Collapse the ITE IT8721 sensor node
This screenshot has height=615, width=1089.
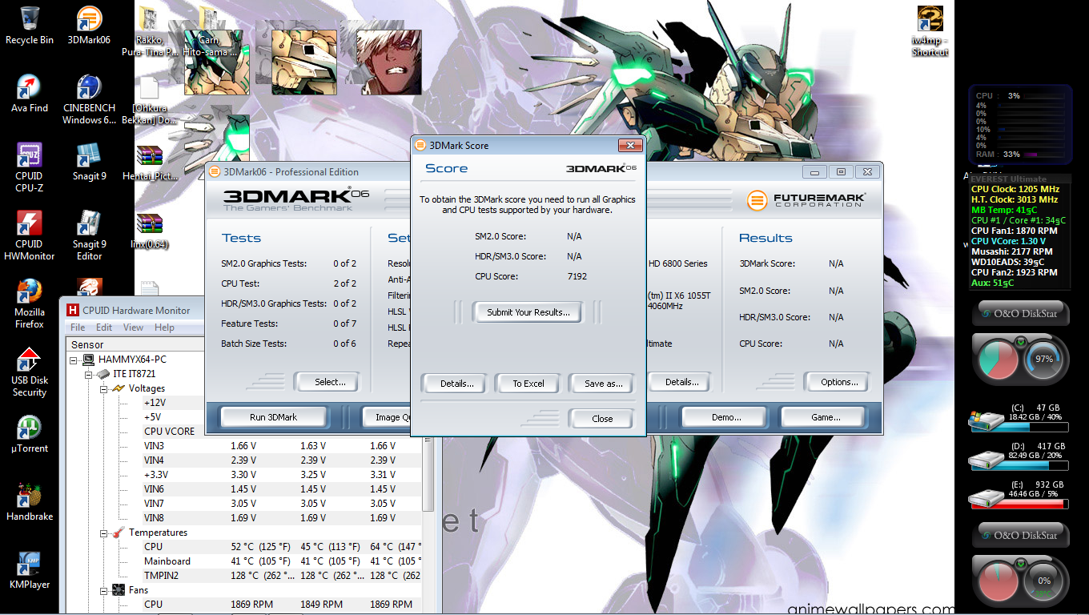click(90, 374)
